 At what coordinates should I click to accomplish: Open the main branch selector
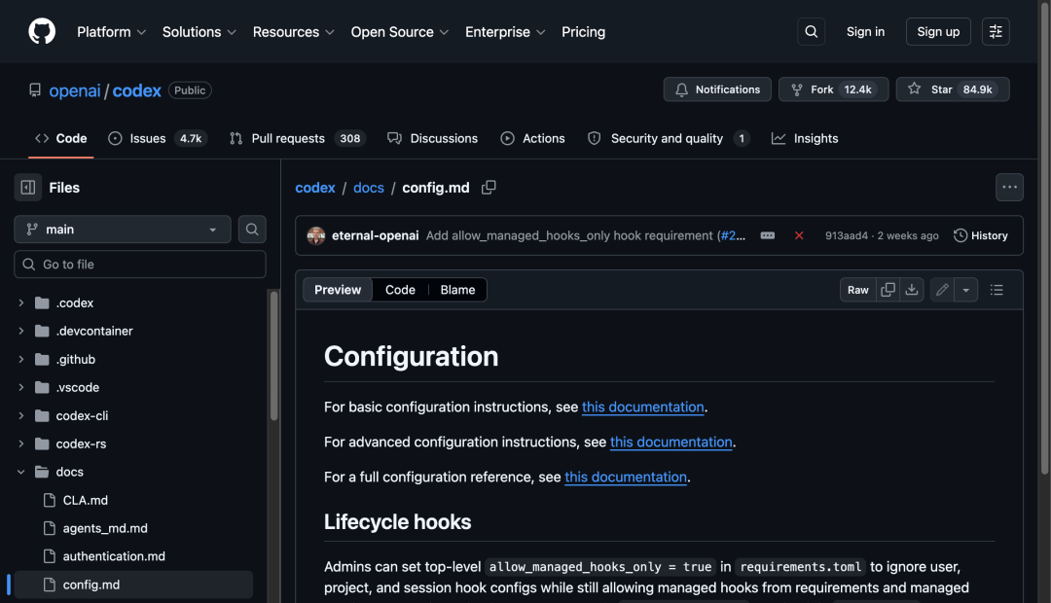[x=122, y=230]
